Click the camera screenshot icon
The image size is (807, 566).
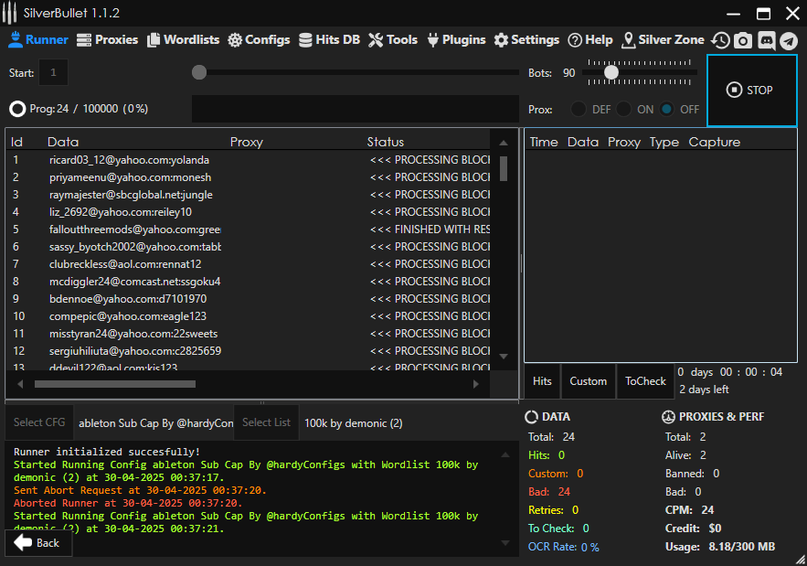tap(743, 40)
